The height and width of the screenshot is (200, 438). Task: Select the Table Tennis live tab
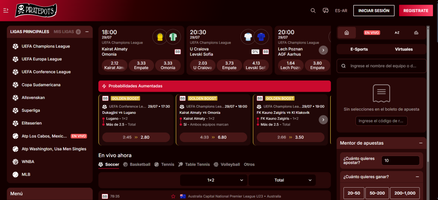click(x=194, y=165)
